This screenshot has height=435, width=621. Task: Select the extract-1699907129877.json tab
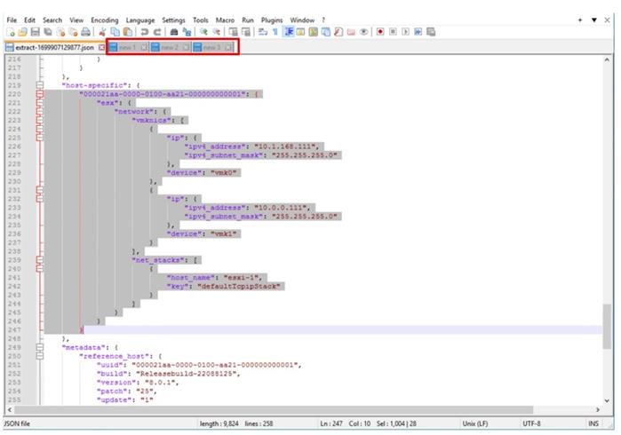click(x=54, y=48)
